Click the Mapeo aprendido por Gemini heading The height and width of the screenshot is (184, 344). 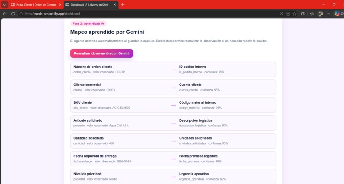click(107, 32)
